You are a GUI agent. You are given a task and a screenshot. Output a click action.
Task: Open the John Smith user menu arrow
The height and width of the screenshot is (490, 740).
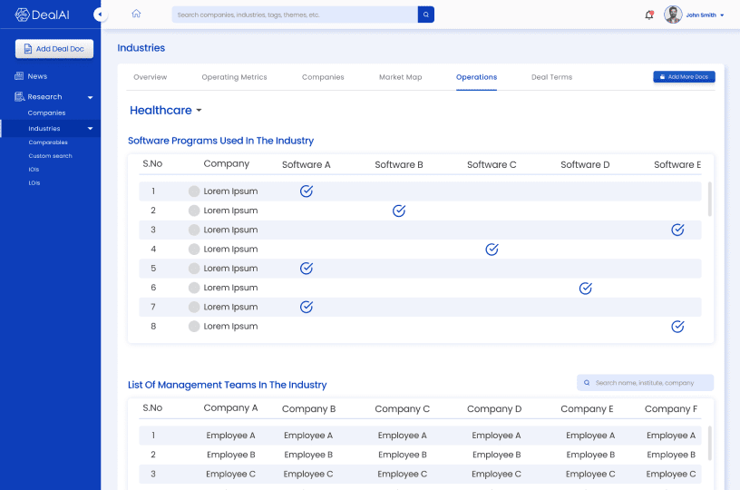tap(722, 15)
